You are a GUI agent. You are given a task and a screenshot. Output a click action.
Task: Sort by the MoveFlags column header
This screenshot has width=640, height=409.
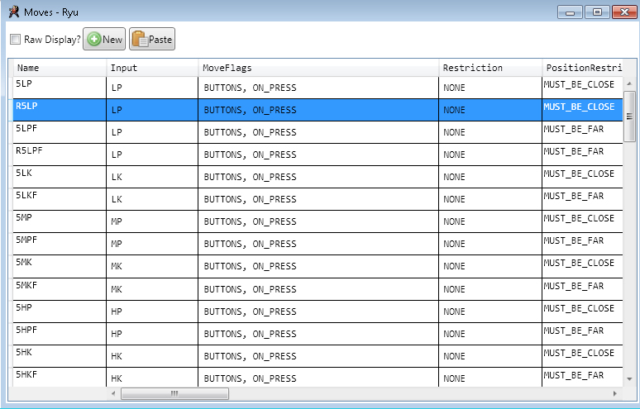tap(318, 68)
